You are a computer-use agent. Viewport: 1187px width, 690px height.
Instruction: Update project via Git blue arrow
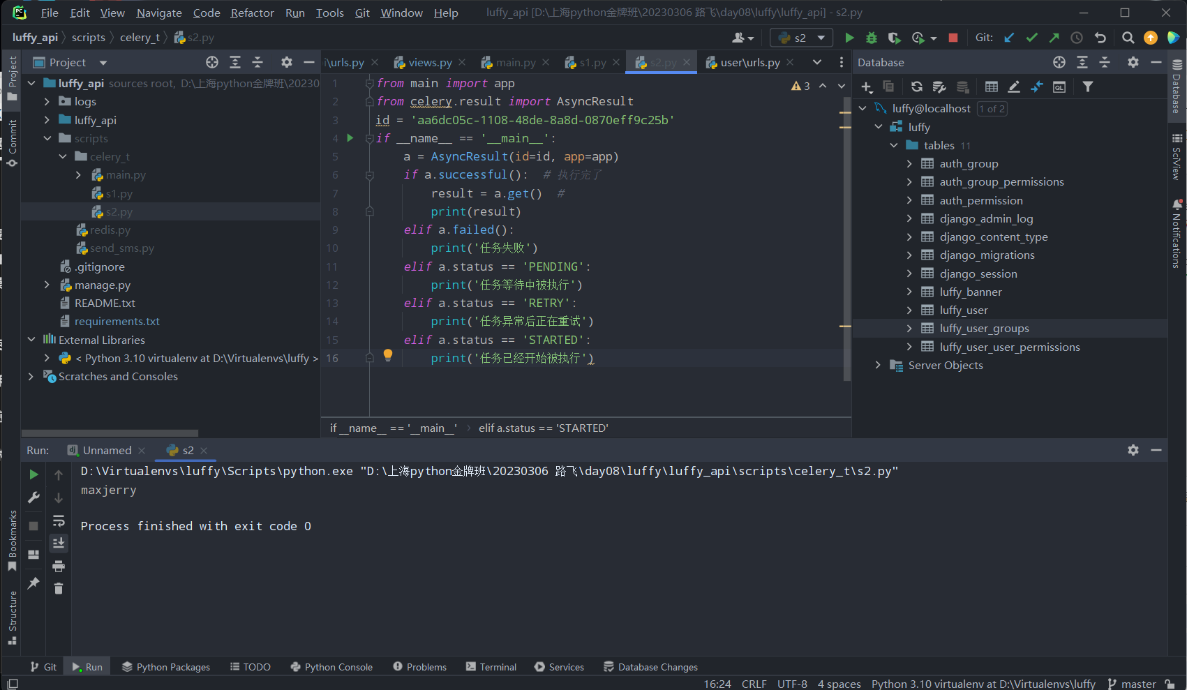[1009, 38]
